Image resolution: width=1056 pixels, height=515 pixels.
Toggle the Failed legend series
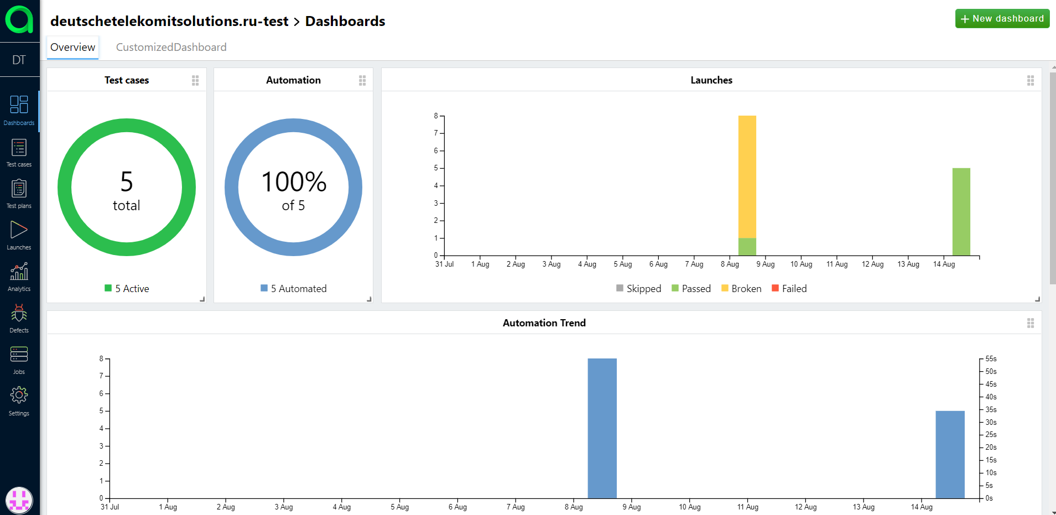(789, 289)
